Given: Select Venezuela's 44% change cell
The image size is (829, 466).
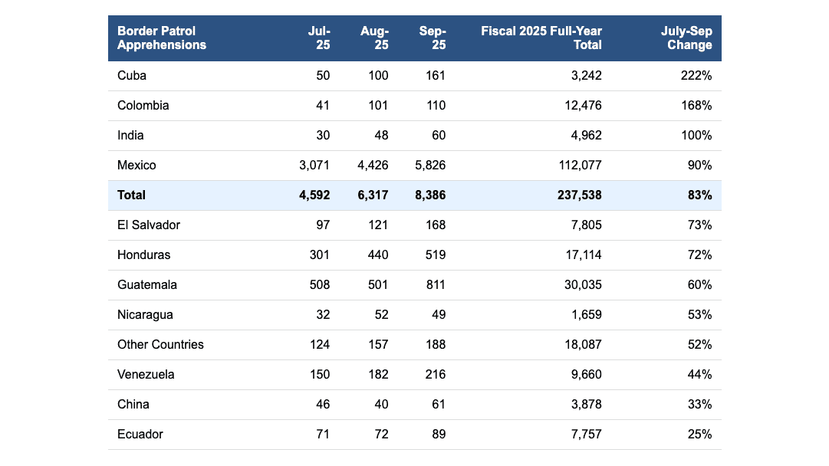Looking at the screenshot, I should pyautogui.click(x=699, y=375).
